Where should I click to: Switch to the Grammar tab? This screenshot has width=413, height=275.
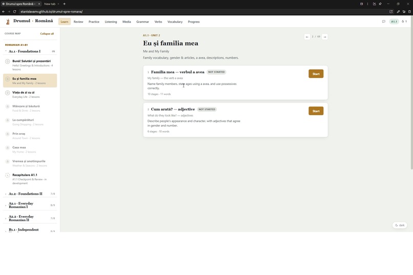pyautogui.click(x=142, y=22)
